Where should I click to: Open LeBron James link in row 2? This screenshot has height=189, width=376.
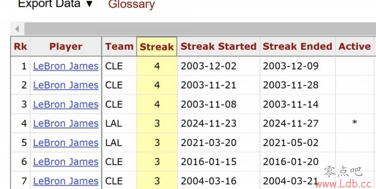[66, 85]
